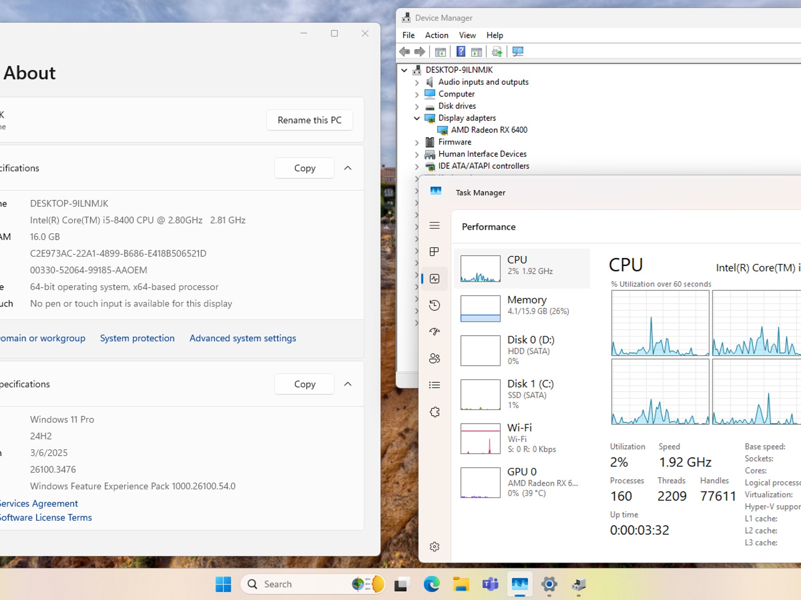Collapse the Device specifications section chevron
801x600 pixels.
348,168
